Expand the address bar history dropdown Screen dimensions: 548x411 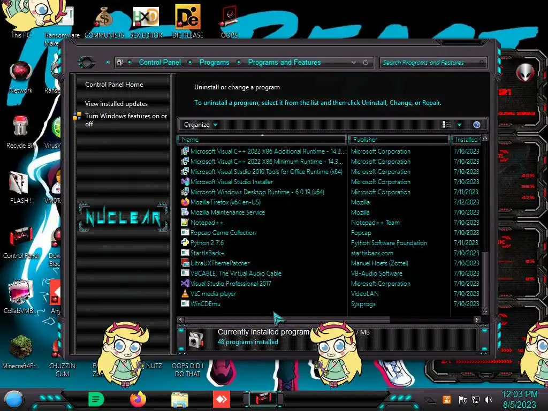click(354, 63)
